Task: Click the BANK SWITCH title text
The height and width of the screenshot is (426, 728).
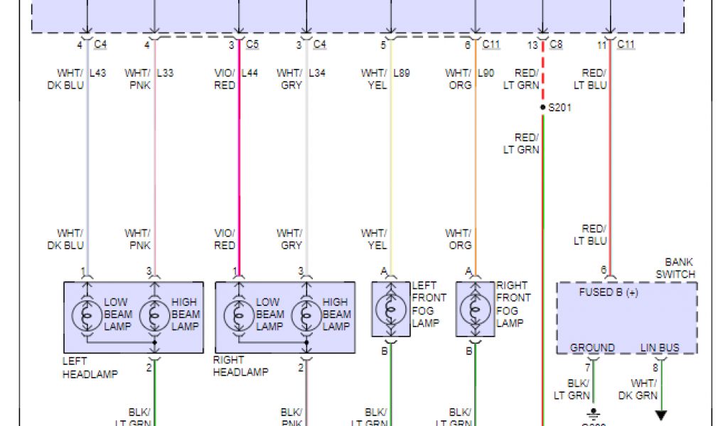Action: click(x=675, y=268)
